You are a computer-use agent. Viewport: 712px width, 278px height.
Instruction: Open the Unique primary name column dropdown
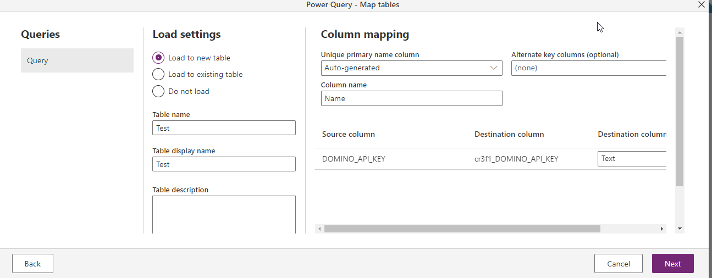click(x=411, y=68)
